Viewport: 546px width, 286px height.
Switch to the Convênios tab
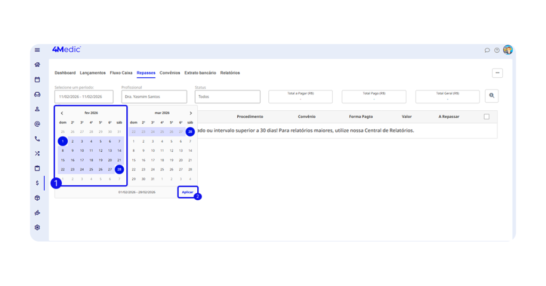click(x=170, y=73)
